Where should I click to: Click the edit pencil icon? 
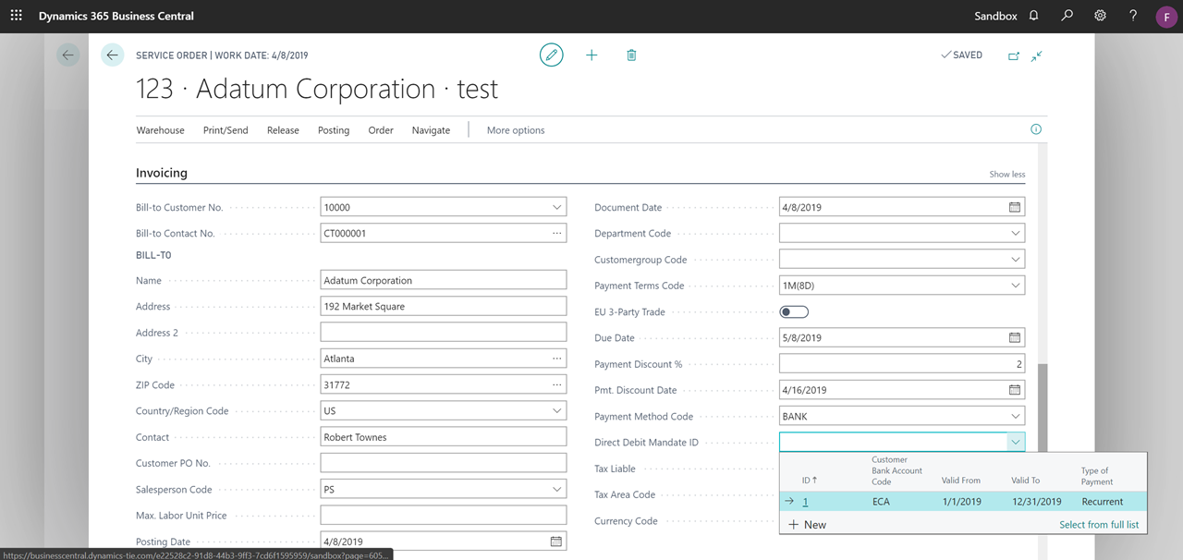(x=552, y=55)
